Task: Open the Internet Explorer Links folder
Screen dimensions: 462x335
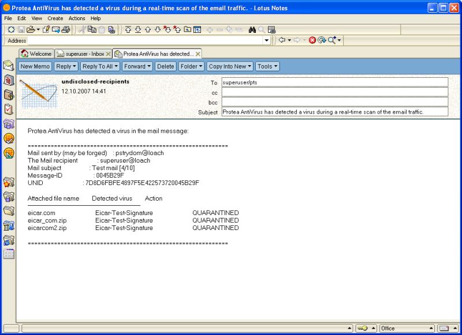Action: point(9,240)
